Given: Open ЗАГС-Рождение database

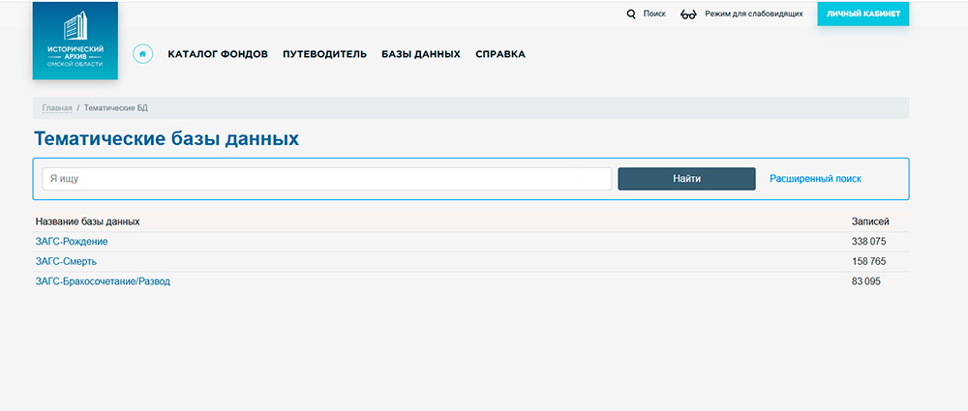Looking at the screenshot, I should (72, 242).
